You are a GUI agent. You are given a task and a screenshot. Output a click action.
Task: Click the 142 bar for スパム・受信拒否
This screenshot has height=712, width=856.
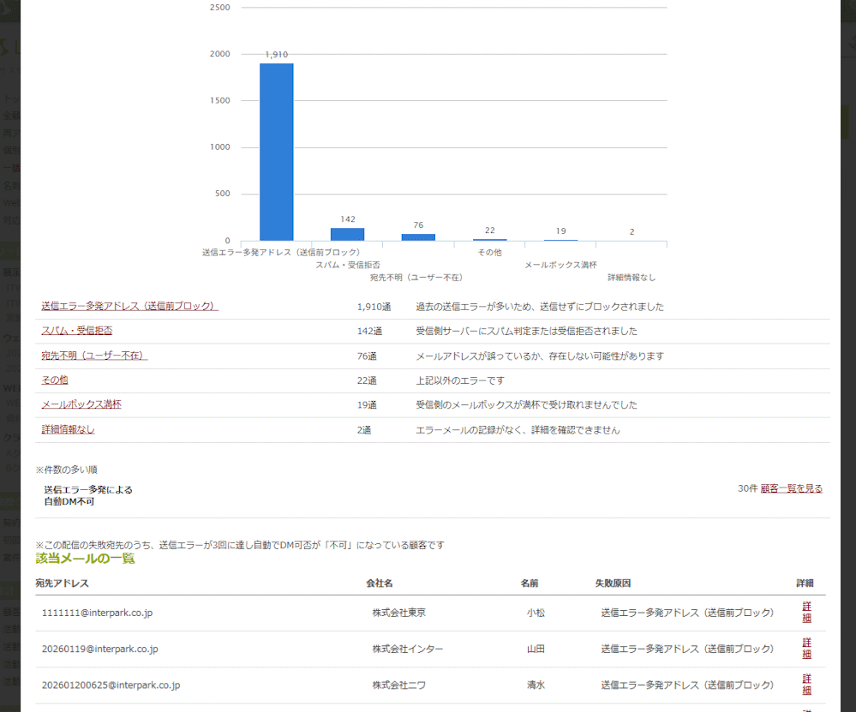tap(347, 234)
